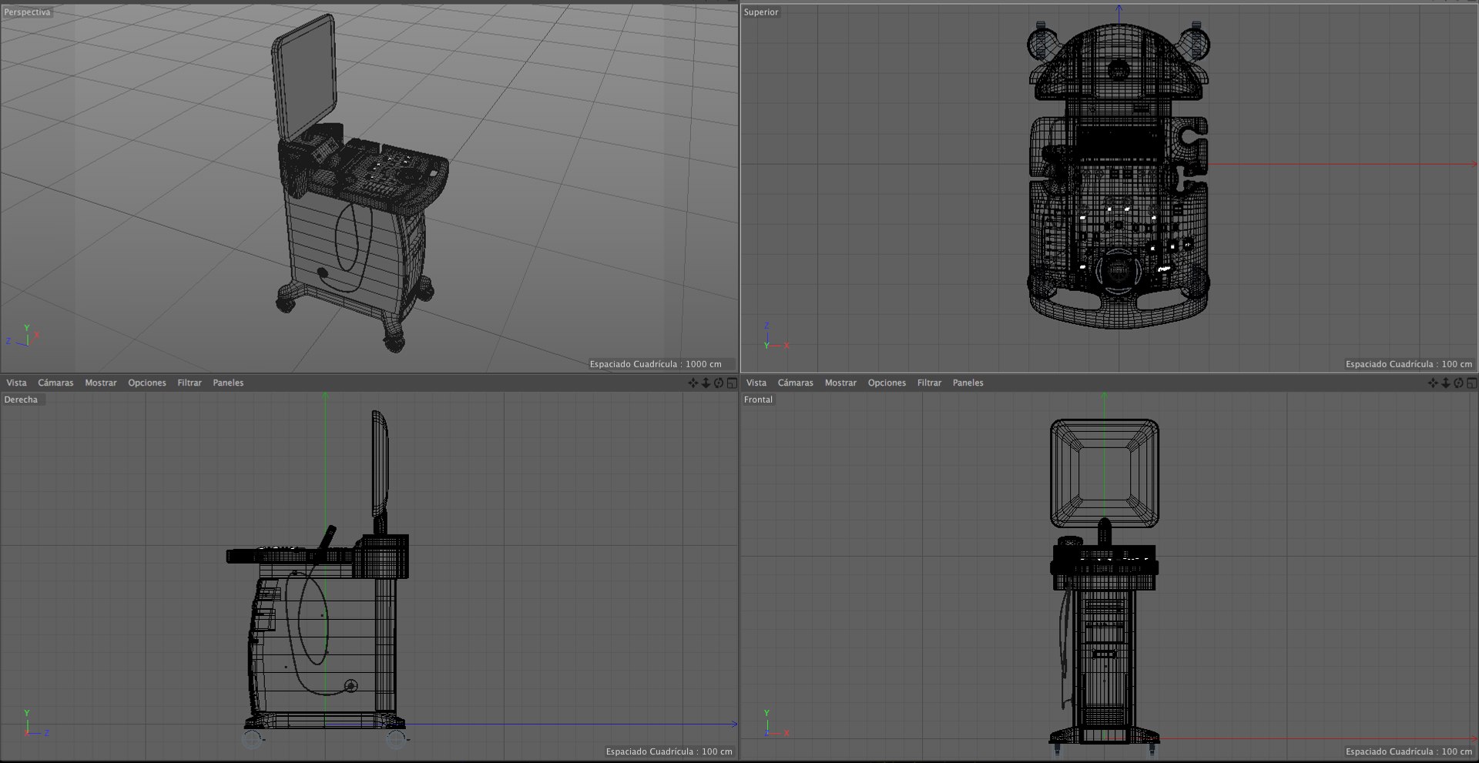1479x763 pixels.
Task: Open the Vista menu in Frontal viewport
Action: pos(756,383)
